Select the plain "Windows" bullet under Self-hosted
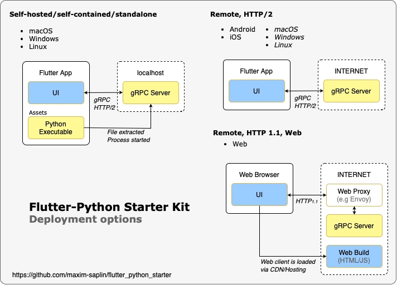The width and height of the screenshot is (402, 290). pyautogui.click(x=44, y=39)
